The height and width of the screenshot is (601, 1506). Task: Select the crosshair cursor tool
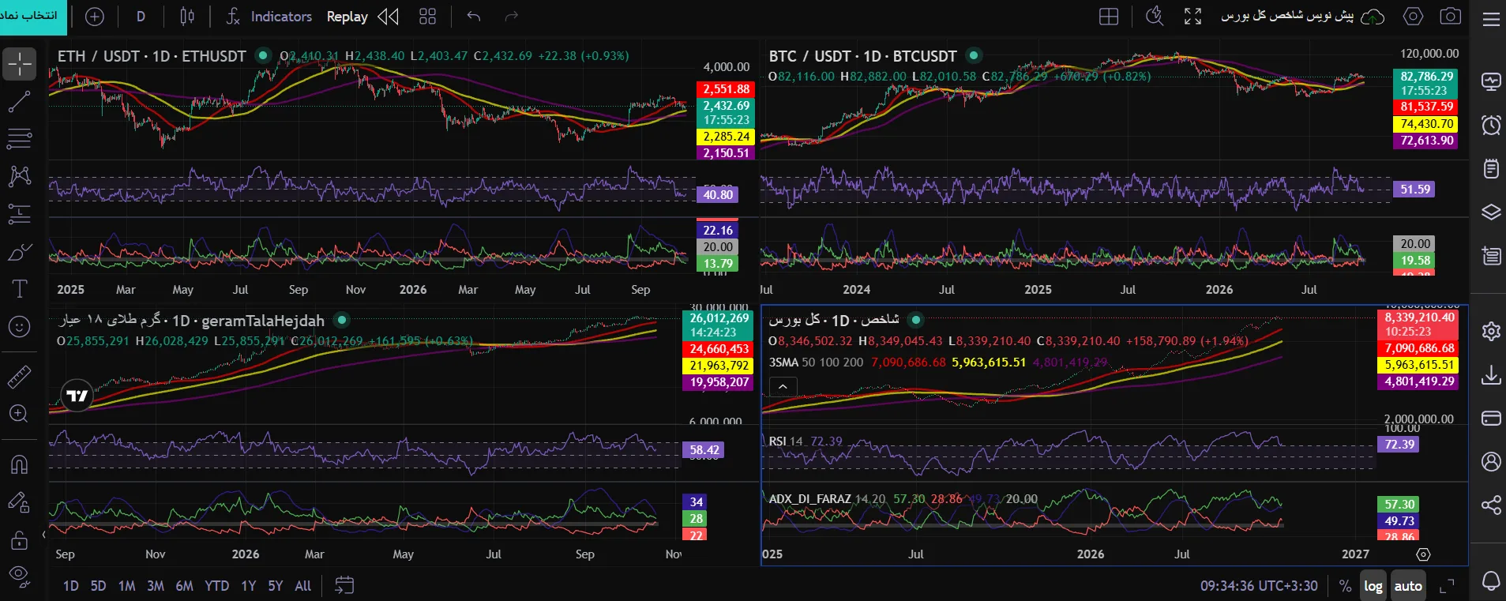coord(20,64)
